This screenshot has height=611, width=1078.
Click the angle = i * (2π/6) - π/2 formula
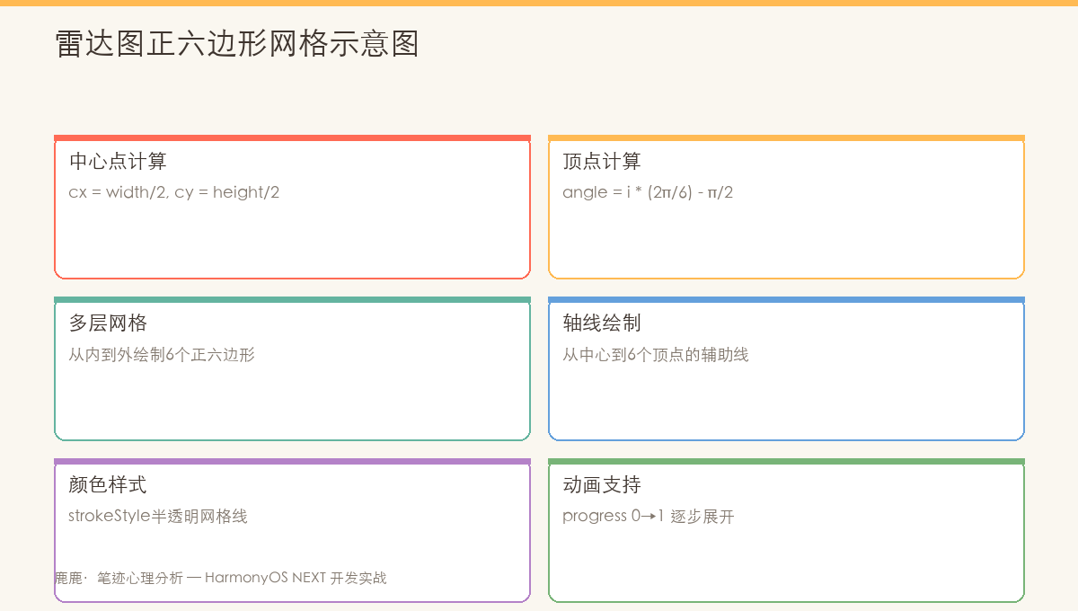point(648,192)
